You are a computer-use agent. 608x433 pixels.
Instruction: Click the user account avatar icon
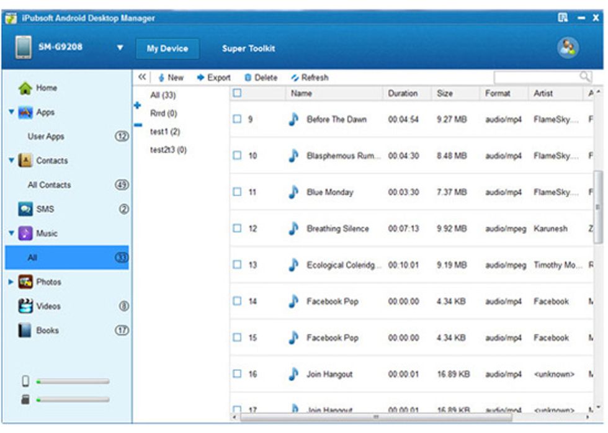click(x=568, y=48)
